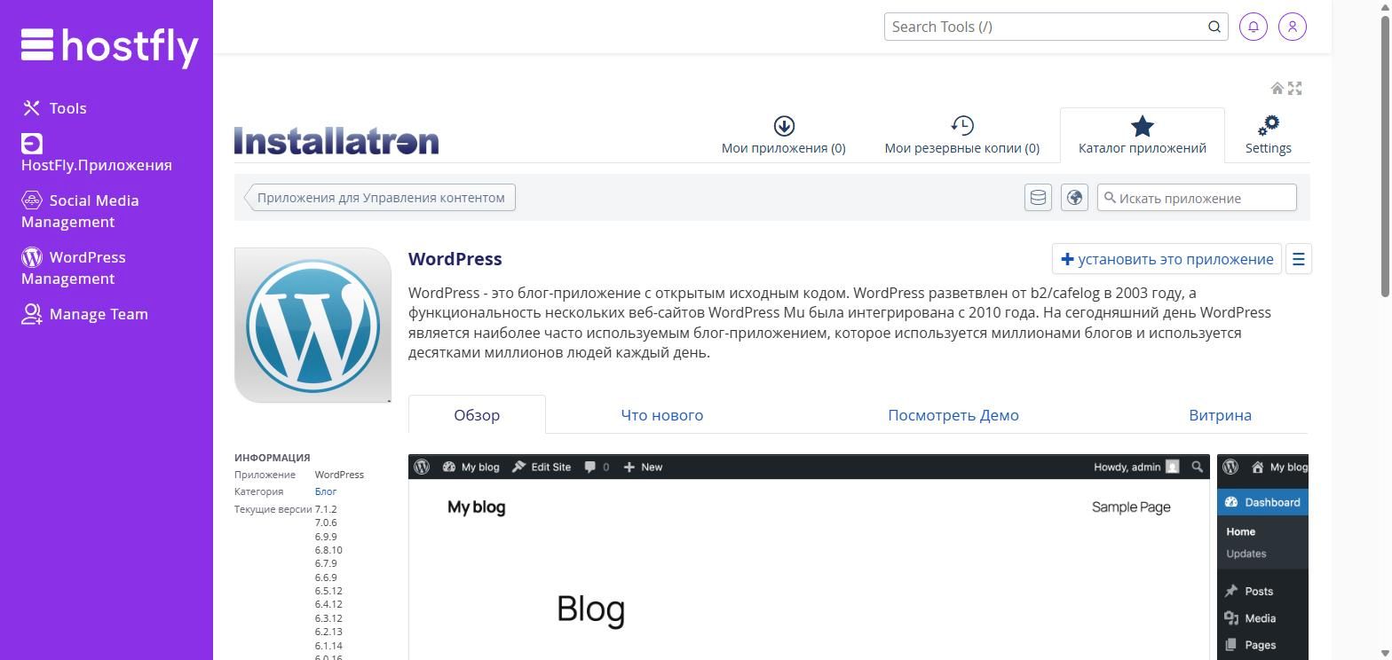This screenshot has width=1392, height=660.
Task: Click version 6.8.10 in the list
Action: [328, 550]
